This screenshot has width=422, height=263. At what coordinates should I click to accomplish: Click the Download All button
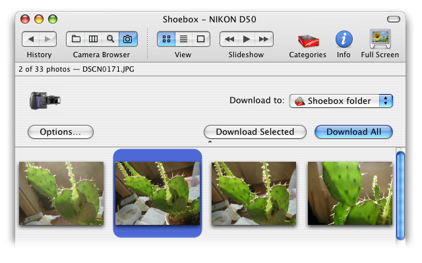click(x=353, y=132)
